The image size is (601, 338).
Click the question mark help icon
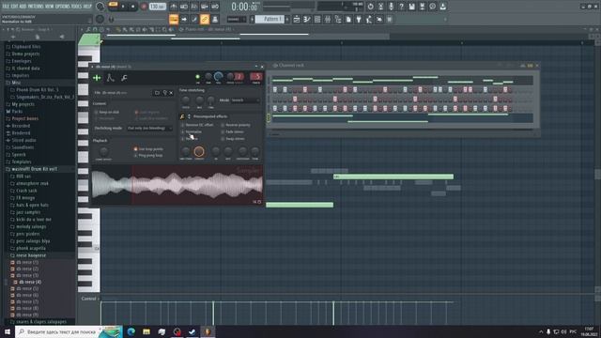(401, 7)
